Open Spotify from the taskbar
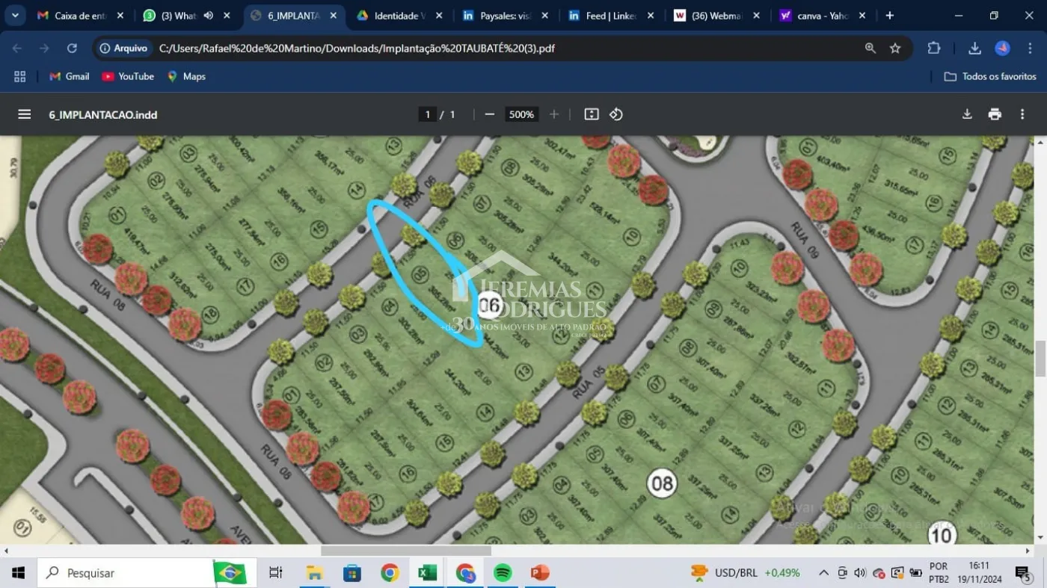Screen dimensions: 1047x588 (x=503, y=573)
